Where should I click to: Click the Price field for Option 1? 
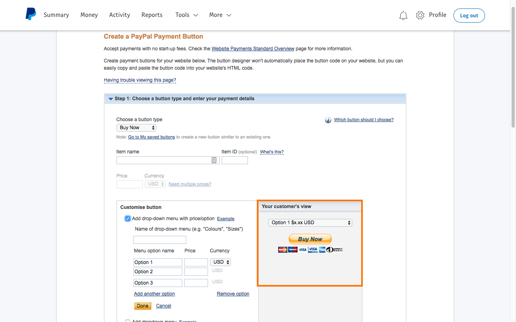(x=196, y=262)
